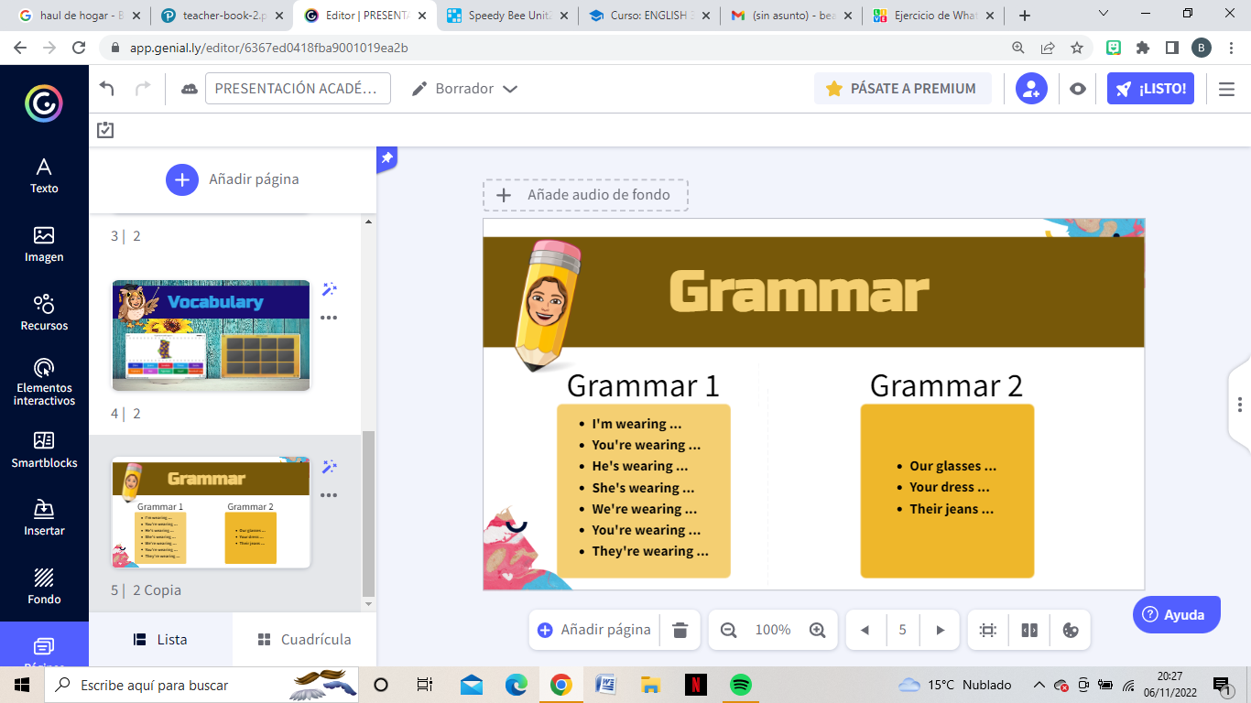Open the hamburger menu at top right
This screenshot has height=703, width=1251.
[1226, 89]
